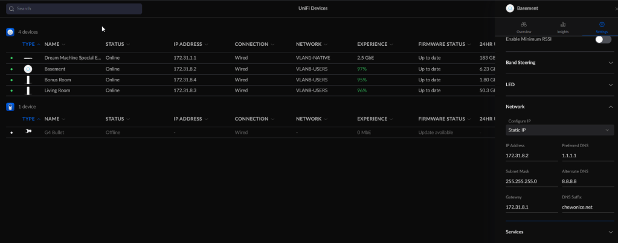Click the Basement access point icon in table
The width and height of the screenshot is (618, 243).
pyautogui.click(x=28, y=69)
